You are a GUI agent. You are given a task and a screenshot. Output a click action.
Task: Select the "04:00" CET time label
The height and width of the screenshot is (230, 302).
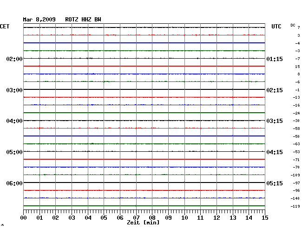point(14,121)
